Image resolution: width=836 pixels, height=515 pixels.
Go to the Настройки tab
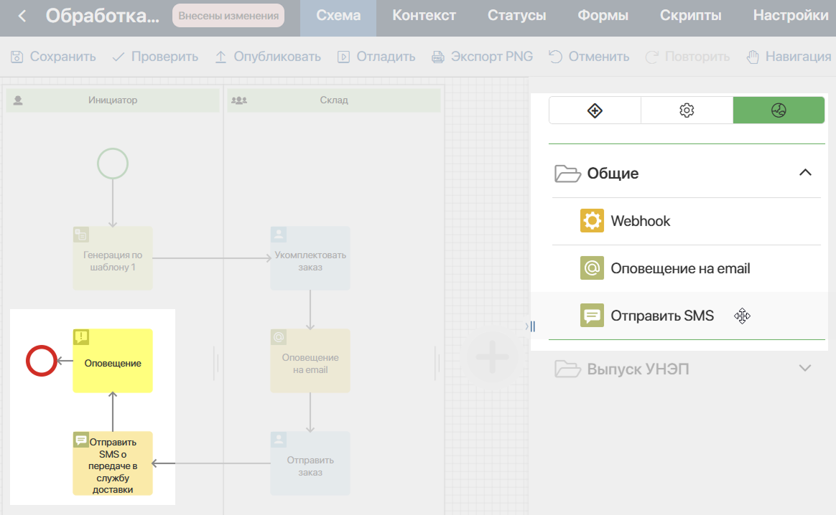coord(791,16)
